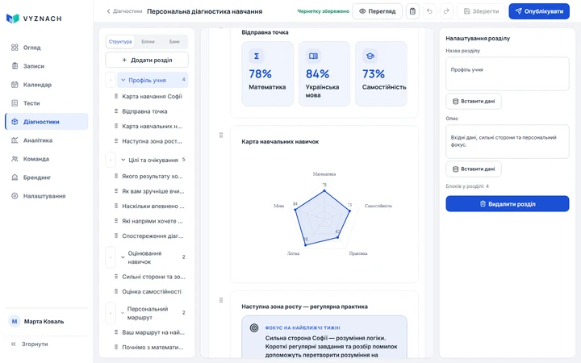The image size is (581, 363).
Task: Click the handle box left of Цілі та очікування
Action: click(x=111, y=160)
